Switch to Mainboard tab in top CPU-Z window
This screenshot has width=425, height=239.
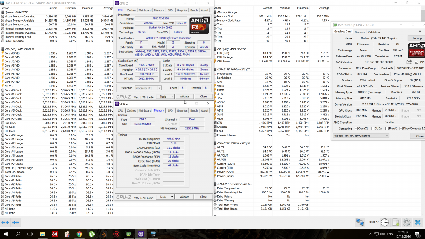tap(145, 10)
